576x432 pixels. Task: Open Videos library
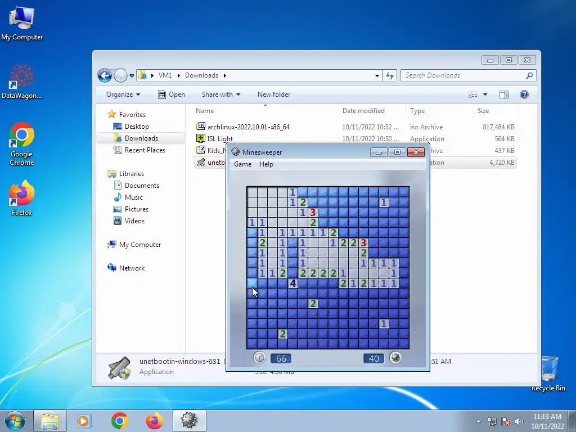[134, 220]
